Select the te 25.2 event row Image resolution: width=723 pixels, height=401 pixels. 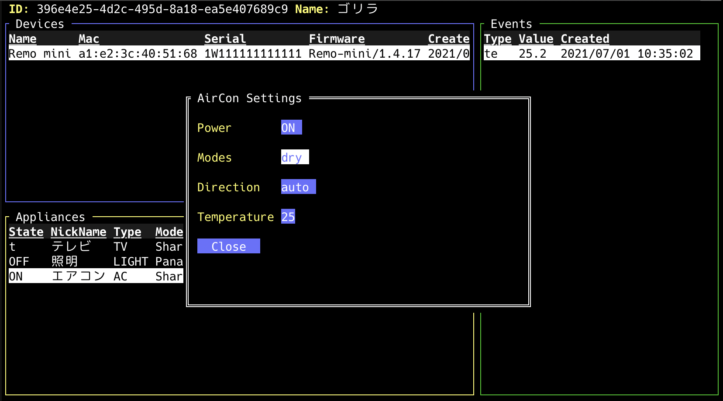pos(592,53)
